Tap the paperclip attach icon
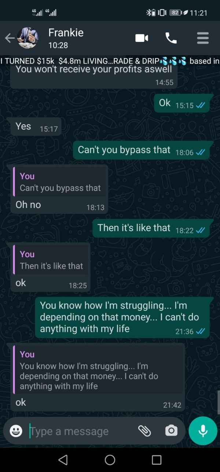 (144, 431)
